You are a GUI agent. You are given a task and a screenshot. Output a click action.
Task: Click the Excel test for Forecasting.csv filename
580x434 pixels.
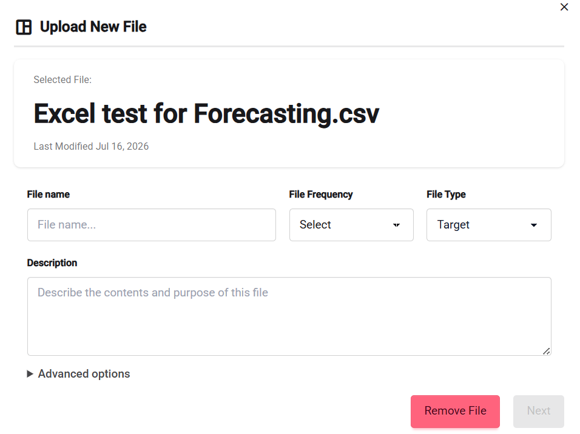(206, 113)
